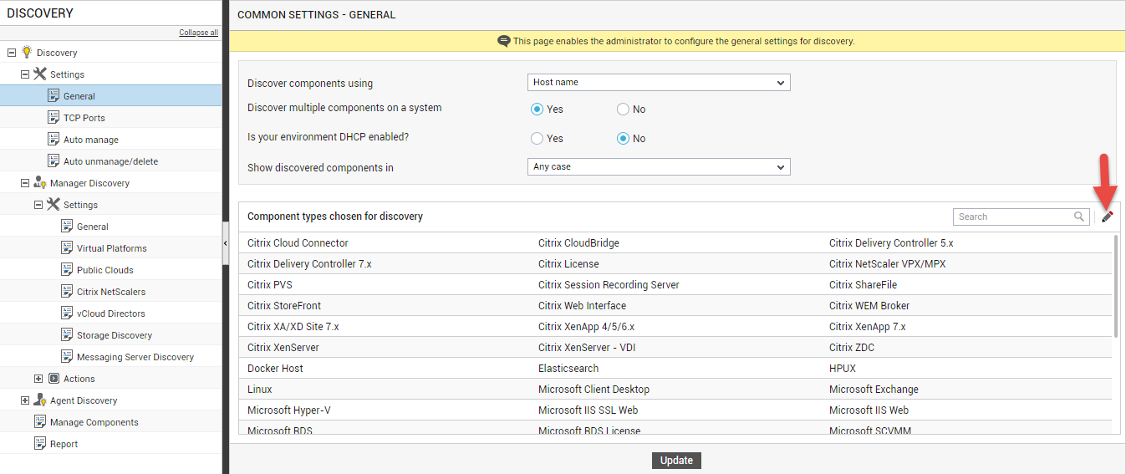Click the Messaging Server Discovery page icon
Viewport: 1126px width, 474px height.
[67, 356]
